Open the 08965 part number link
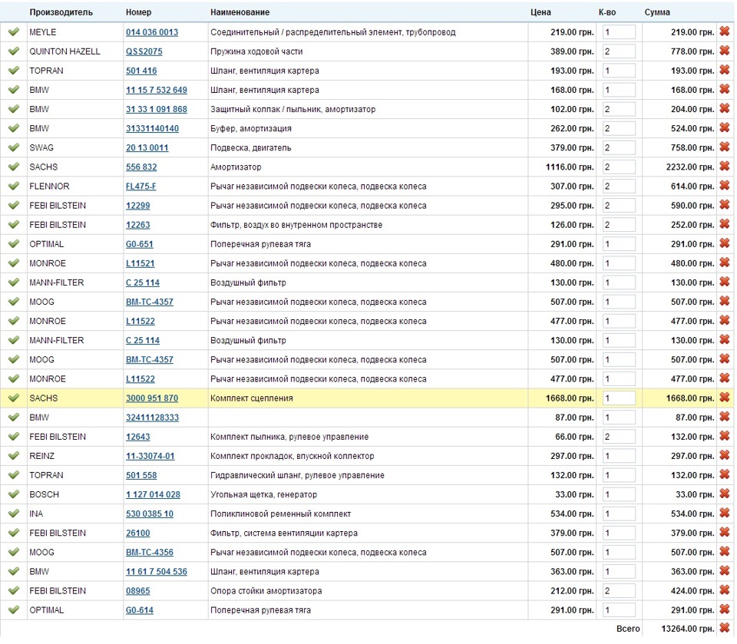The width and height of the screenshot is (737, 644). [x=137, y=591]
